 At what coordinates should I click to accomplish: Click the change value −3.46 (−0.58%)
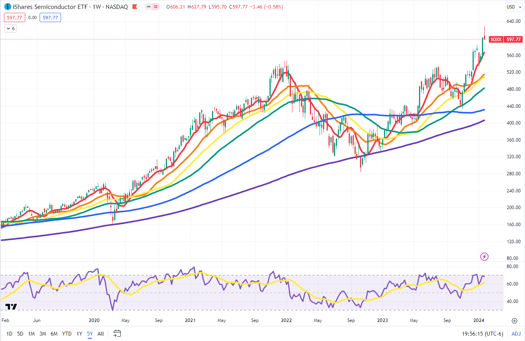tap(266, 7)
